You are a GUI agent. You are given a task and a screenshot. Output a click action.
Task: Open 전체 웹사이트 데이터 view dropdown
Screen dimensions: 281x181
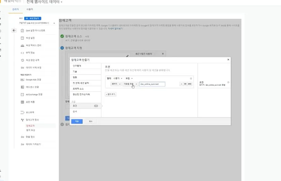(x=45, y=2)
